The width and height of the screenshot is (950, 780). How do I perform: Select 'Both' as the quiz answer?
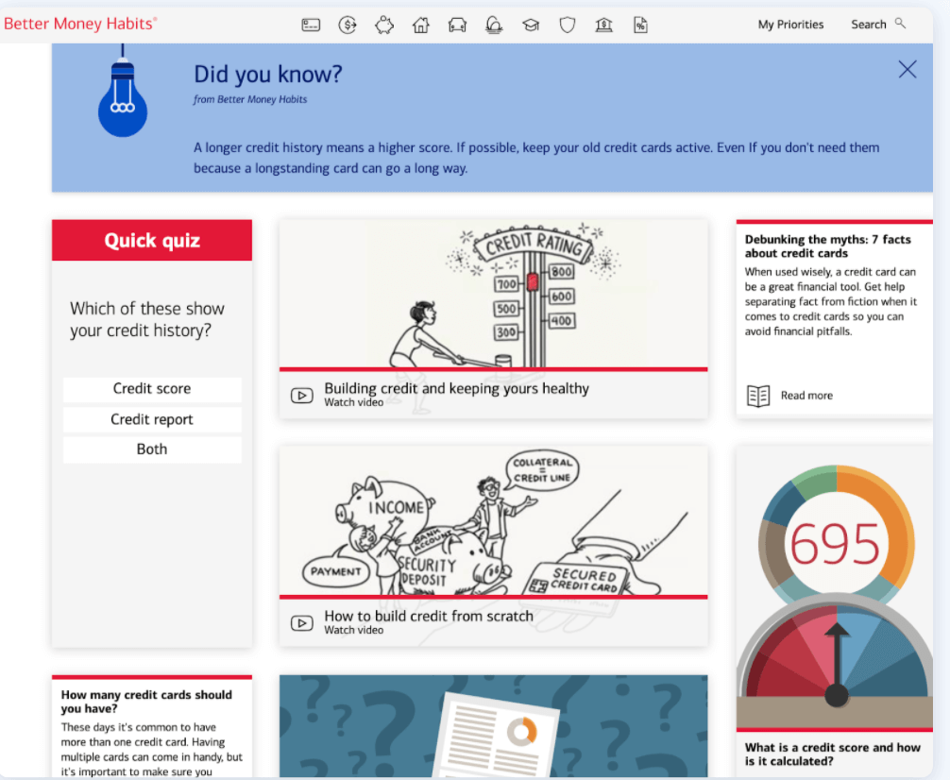(152, 449)
